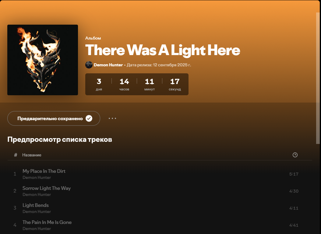Image resolution: width=321 pixels, height=234 pixels.
Task: Click the 5:17 duration of first track
Action: (x=294, y=174)
